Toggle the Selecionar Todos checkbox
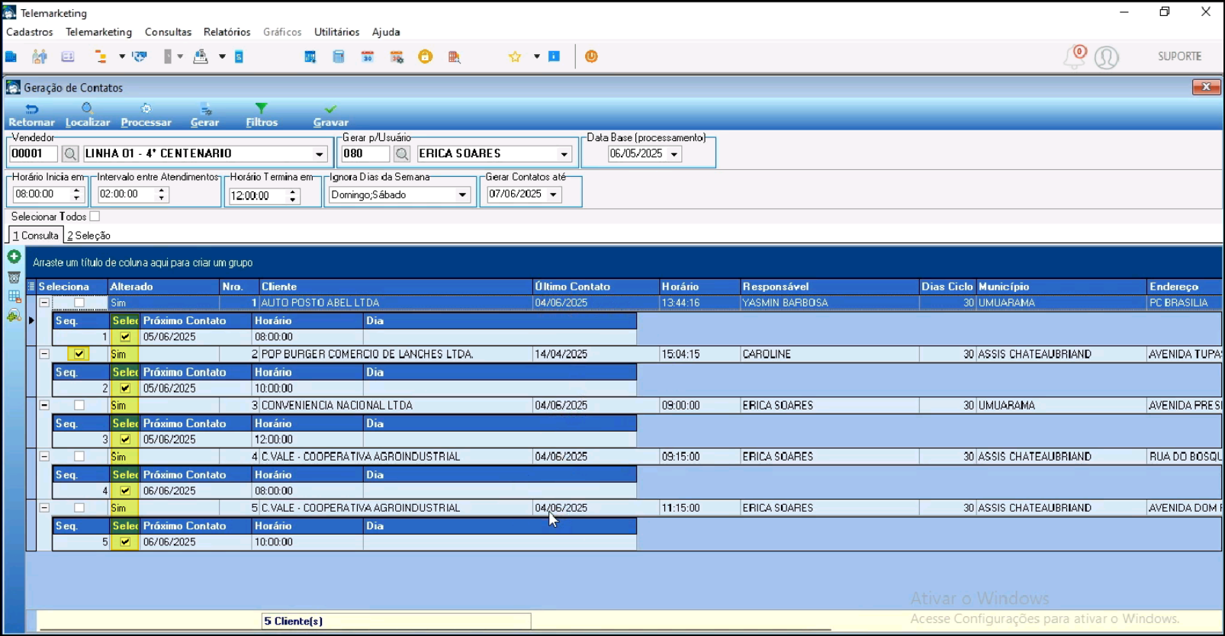The height and width of the screenshot is (636, 1225). point(95,217)
